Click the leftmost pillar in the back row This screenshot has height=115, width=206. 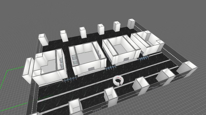[x=43, y=39]
